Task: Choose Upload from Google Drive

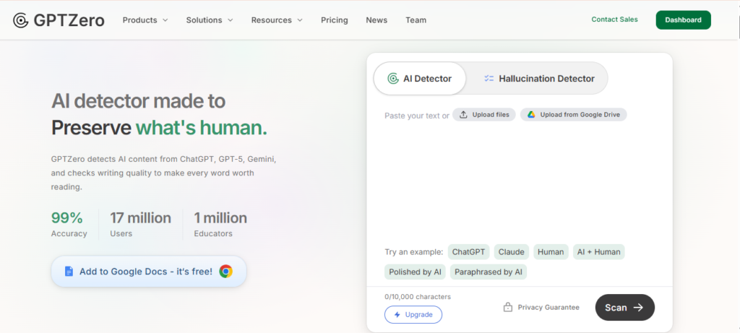Action: click(x=573, y=115)
